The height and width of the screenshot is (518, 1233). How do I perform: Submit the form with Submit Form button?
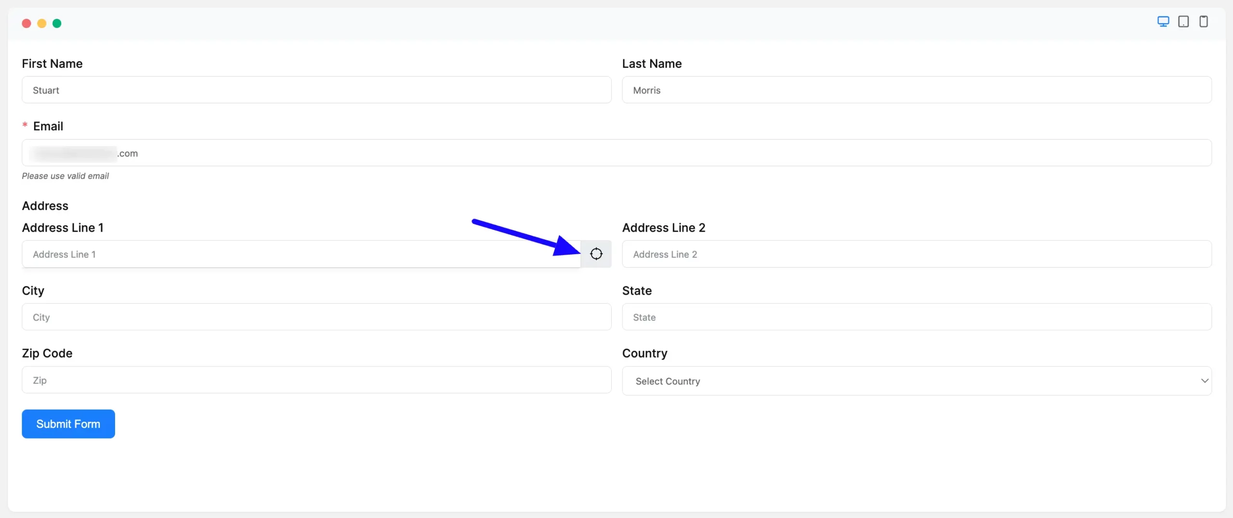(68, 424)
